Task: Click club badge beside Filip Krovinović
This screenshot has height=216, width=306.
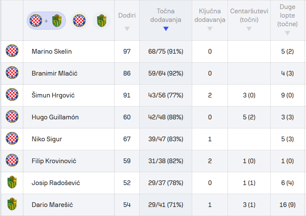Action: click(x=12, y=161)
